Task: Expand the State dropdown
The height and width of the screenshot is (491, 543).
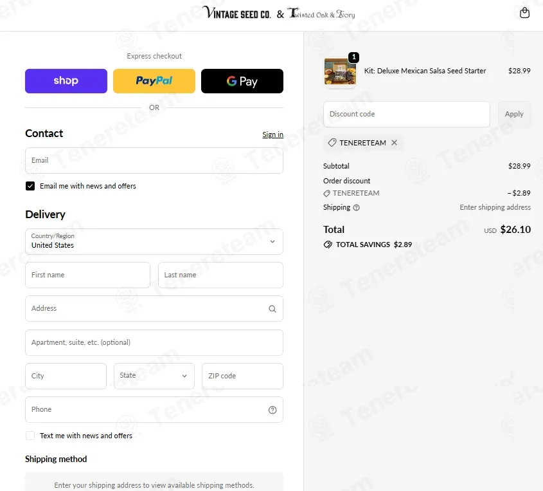Action: pos(154,376)
